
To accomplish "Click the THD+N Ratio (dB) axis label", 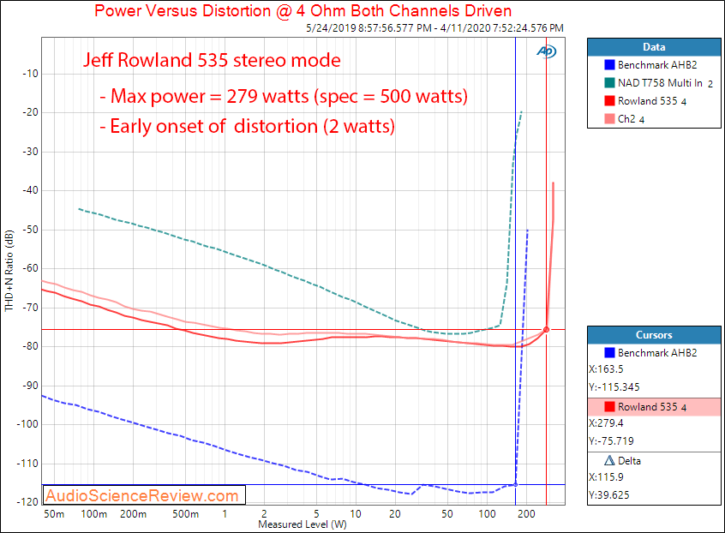I will tap(9, 271).
